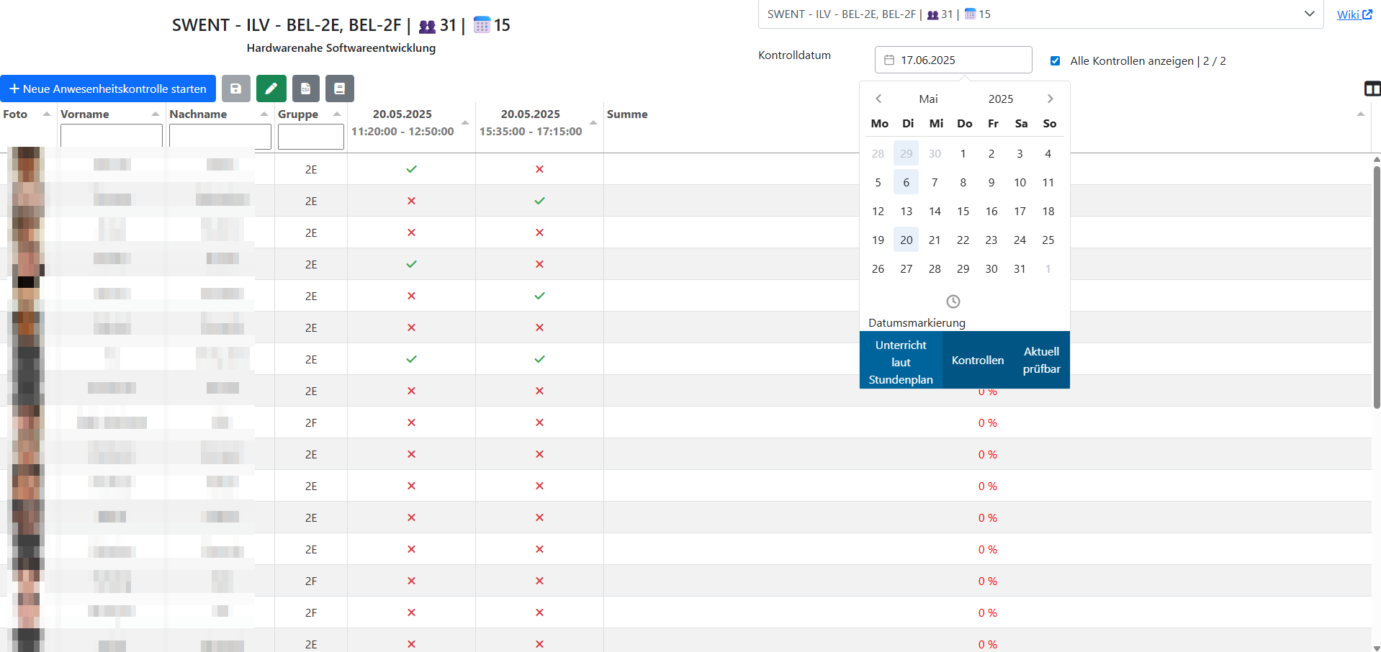
Task: Start a new Anwesenheitskontrolle
Action: click(x=108, y=89)
